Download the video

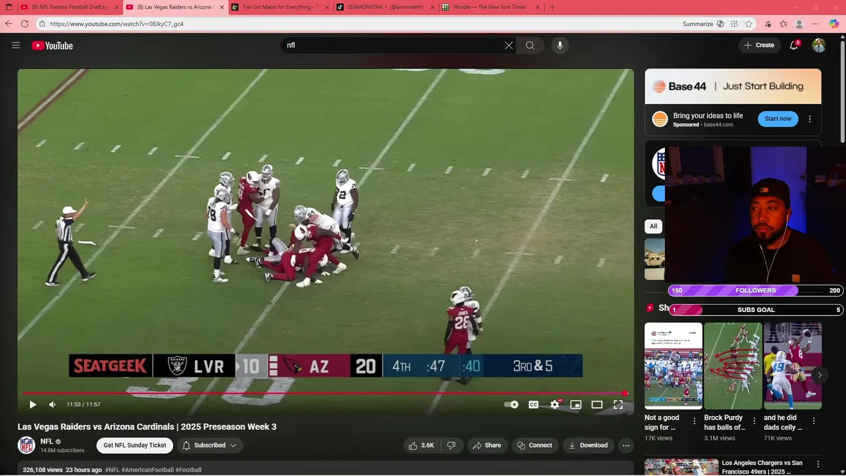588,445
